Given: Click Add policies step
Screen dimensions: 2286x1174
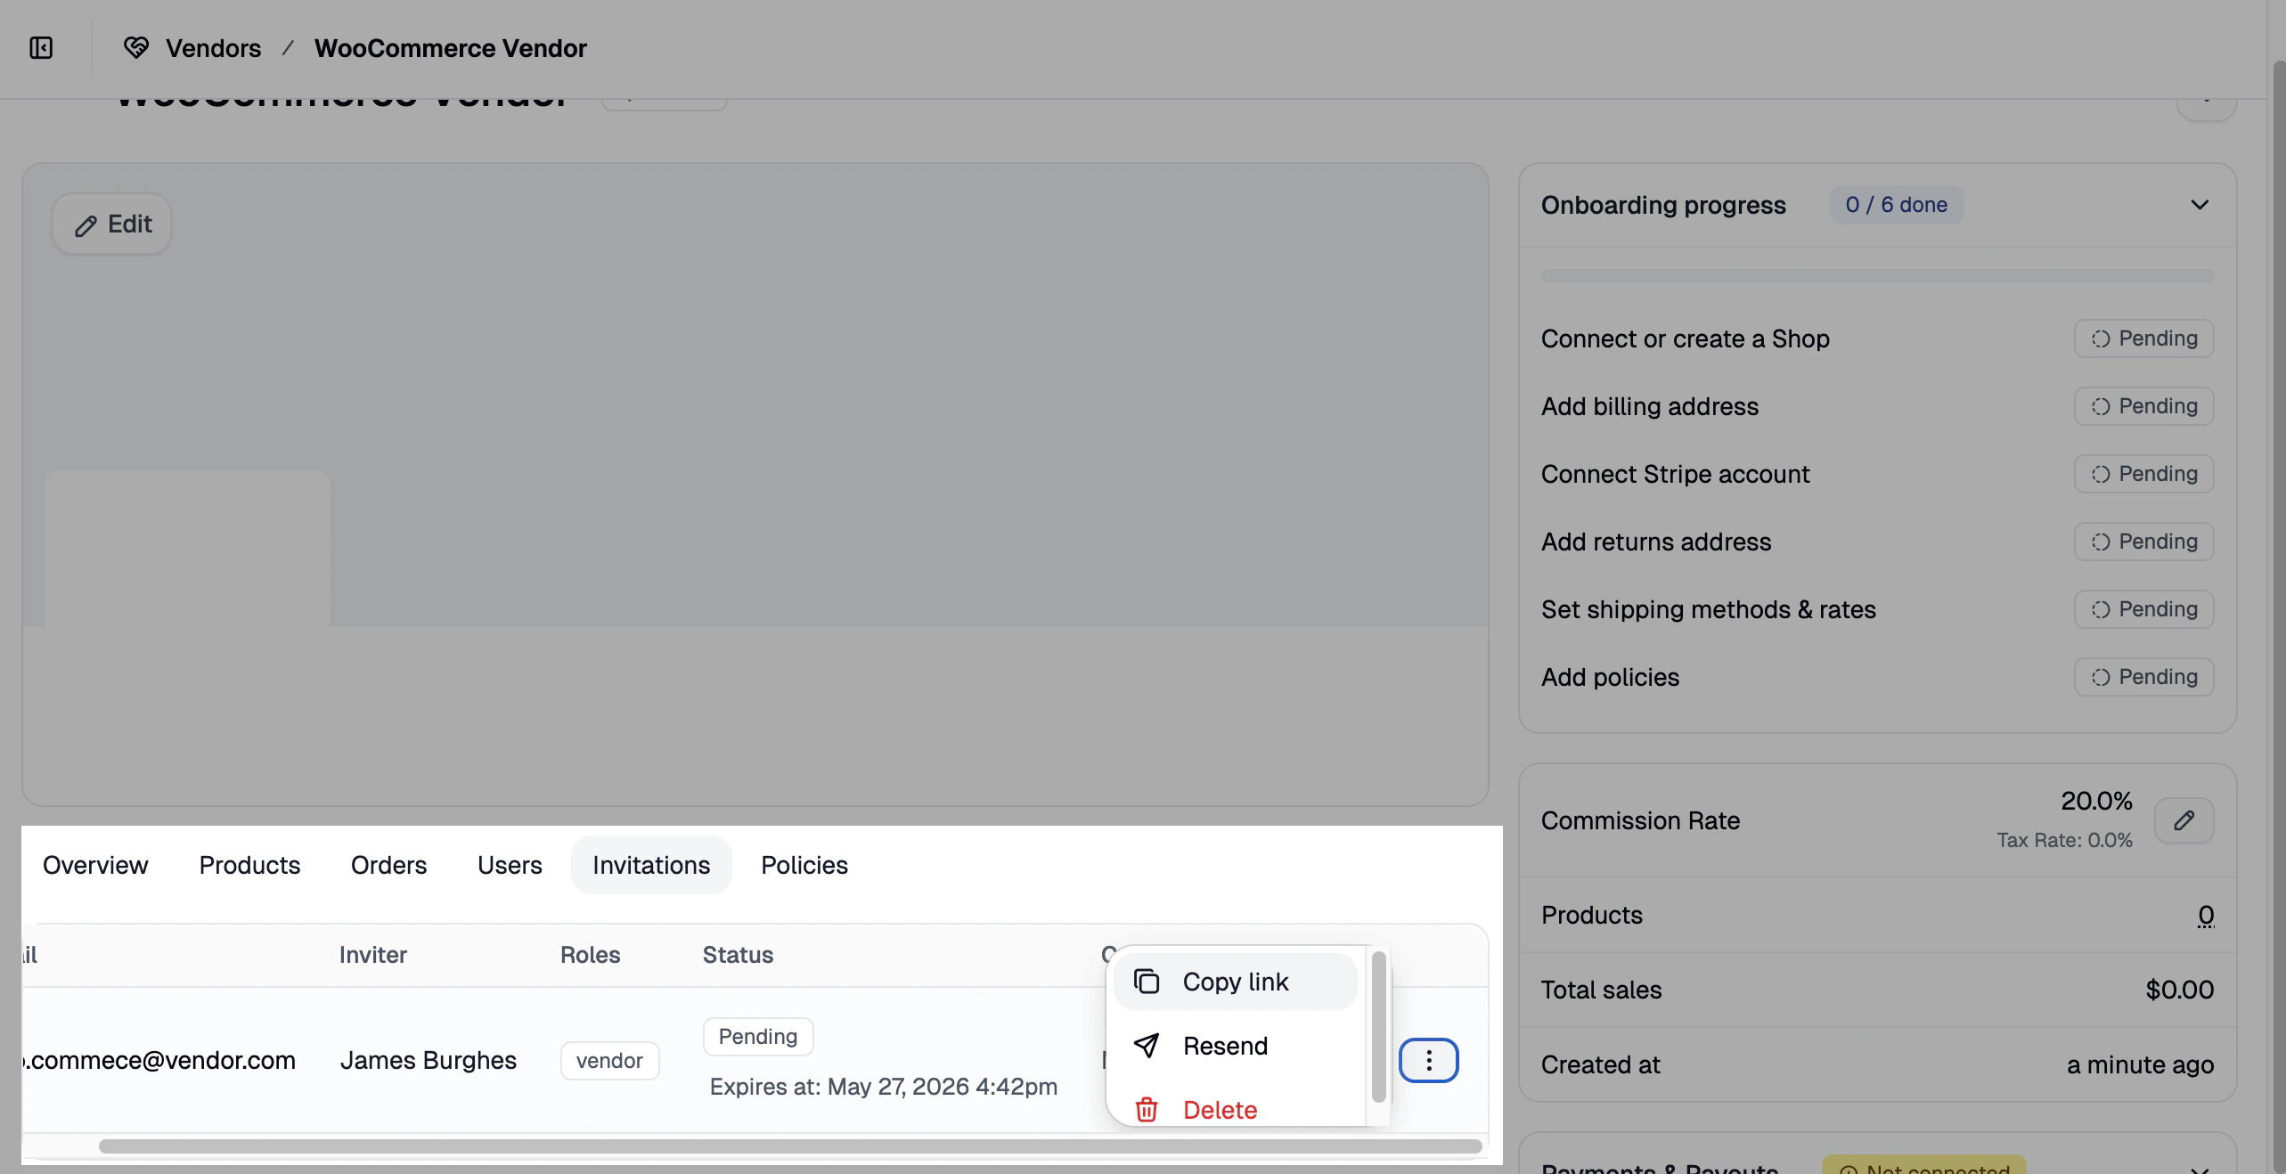Looking at the screenshot, I should pos(1610,677).
